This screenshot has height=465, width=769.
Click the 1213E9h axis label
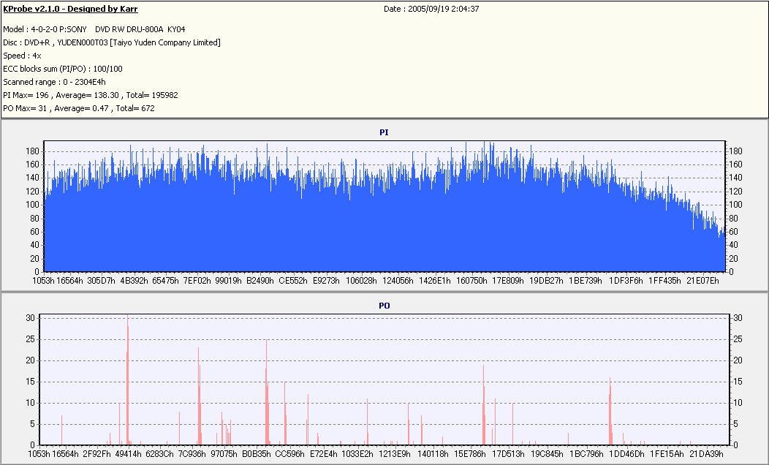tap(394, 454)
